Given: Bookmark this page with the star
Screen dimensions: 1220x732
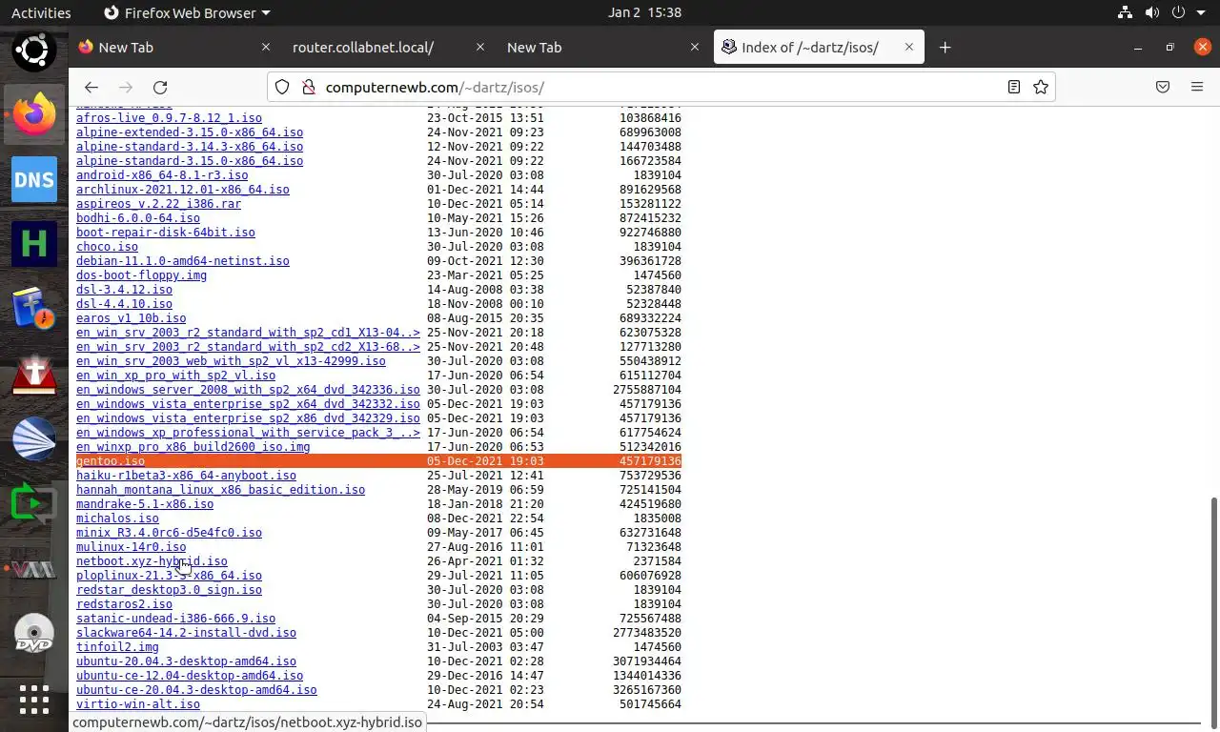Looking at the screenshot, I should coord(1041,87).
